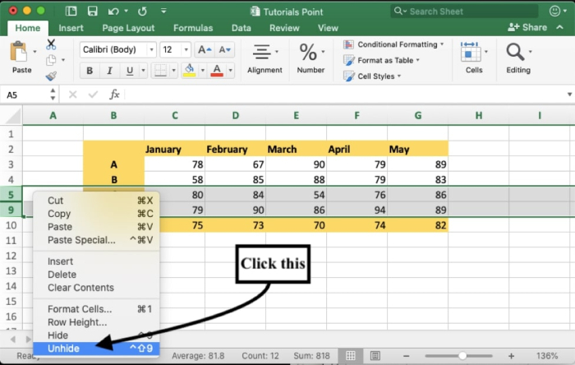Click the zoom in plus button

click(511, 356)
